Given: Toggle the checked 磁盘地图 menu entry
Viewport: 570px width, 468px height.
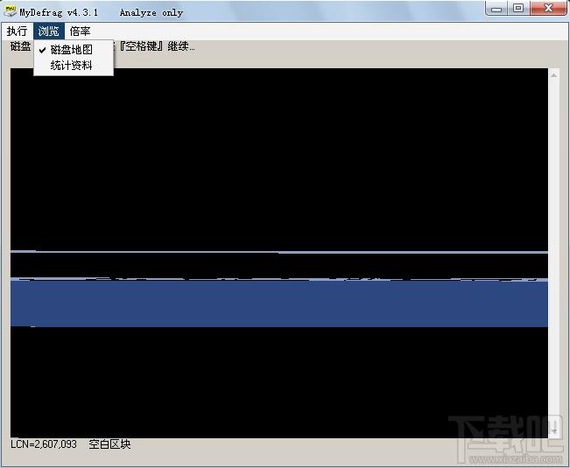Looking at the screenshot, I should tap(73, 49).
